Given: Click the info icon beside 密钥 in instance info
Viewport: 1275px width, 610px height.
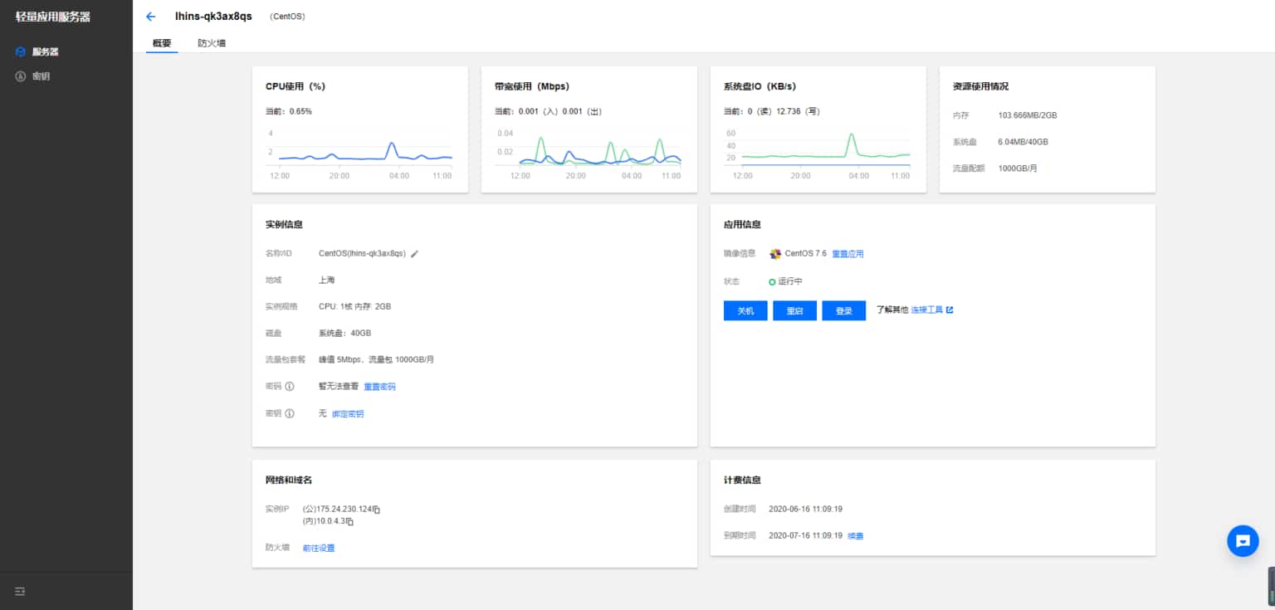Looking at the screenshot, I should 290,413.
